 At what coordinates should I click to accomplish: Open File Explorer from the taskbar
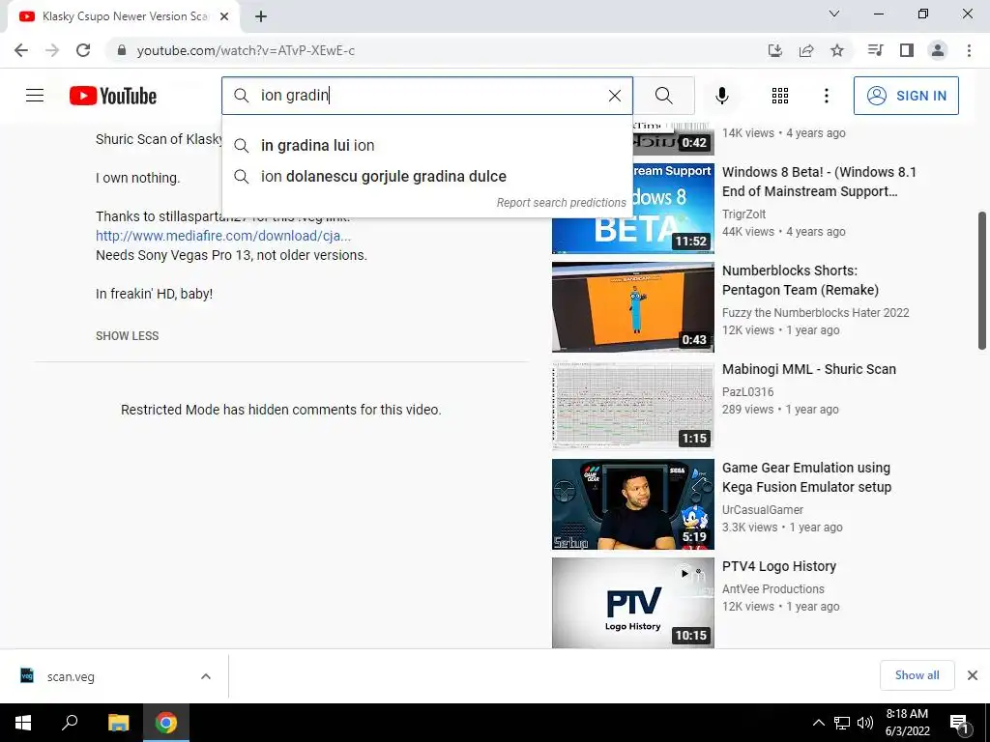pyautogui.click(x=118, y=723)
